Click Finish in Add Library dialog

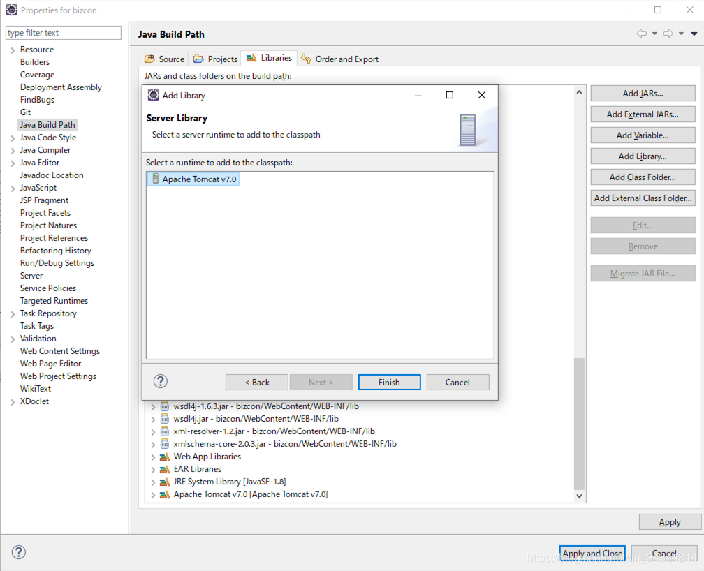389,382
